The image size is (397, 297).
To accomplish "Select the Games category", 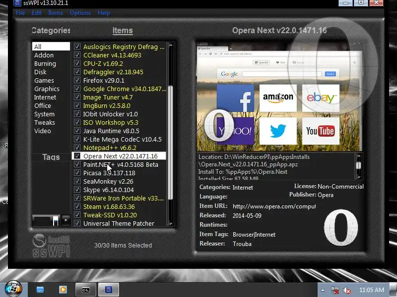I will point(51,80).
